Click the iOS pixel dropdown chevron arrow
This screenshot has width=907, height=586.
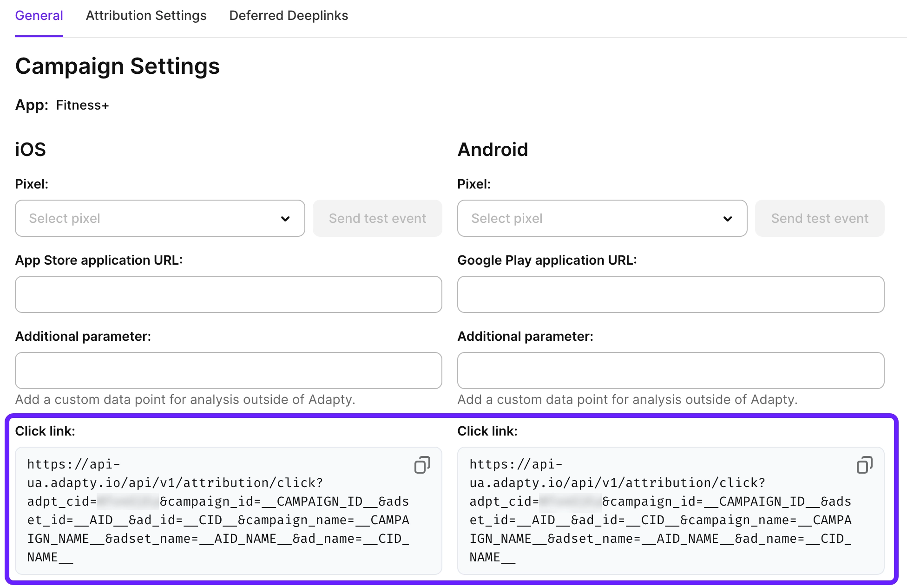click(x=285, y=219)
